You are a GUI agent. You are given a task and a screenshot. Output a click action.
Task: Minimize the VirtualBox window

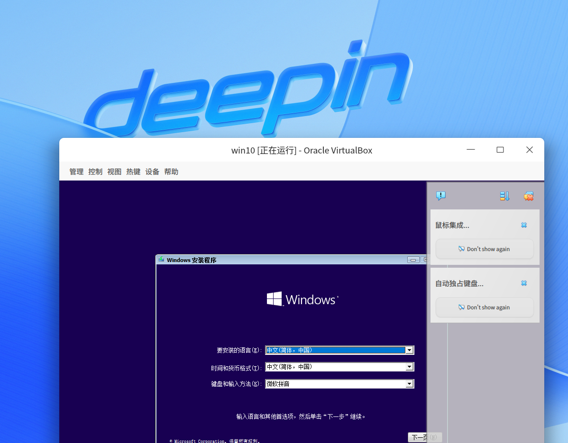470,149
